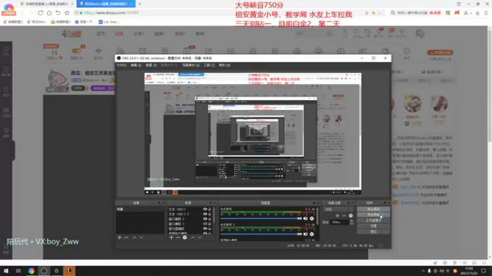The width and height of the screenshot is (492, 276).
Task: Open the scene transition type dropdown
Action: click(x=339, y=209)
